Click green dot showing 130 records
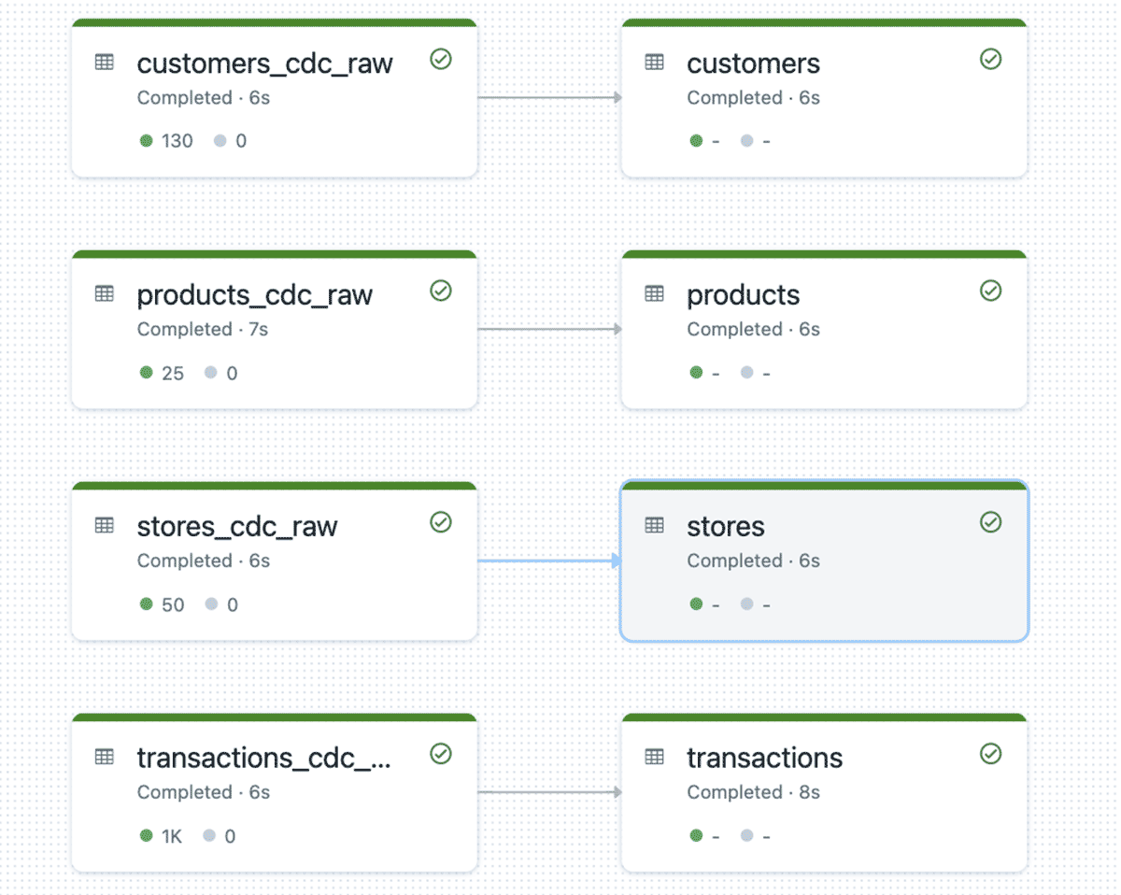 coord(146,141)
